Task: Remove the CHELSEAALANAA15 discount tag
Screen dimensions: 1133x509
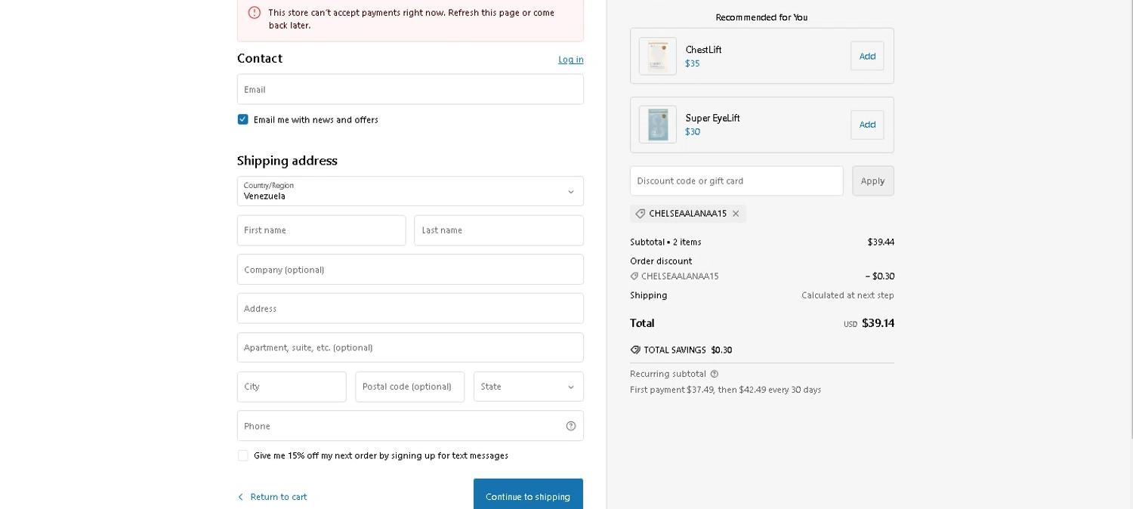Action: [x=736, y=214]
